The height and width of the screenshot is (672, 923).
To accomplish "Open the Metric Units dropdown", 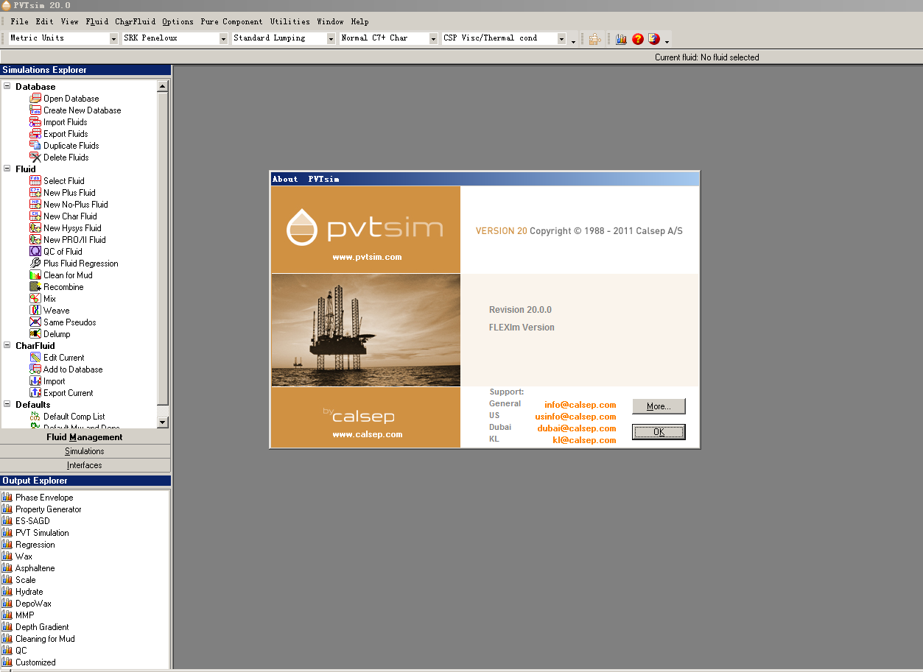I will pyautogui.click(x=114, y=38).
